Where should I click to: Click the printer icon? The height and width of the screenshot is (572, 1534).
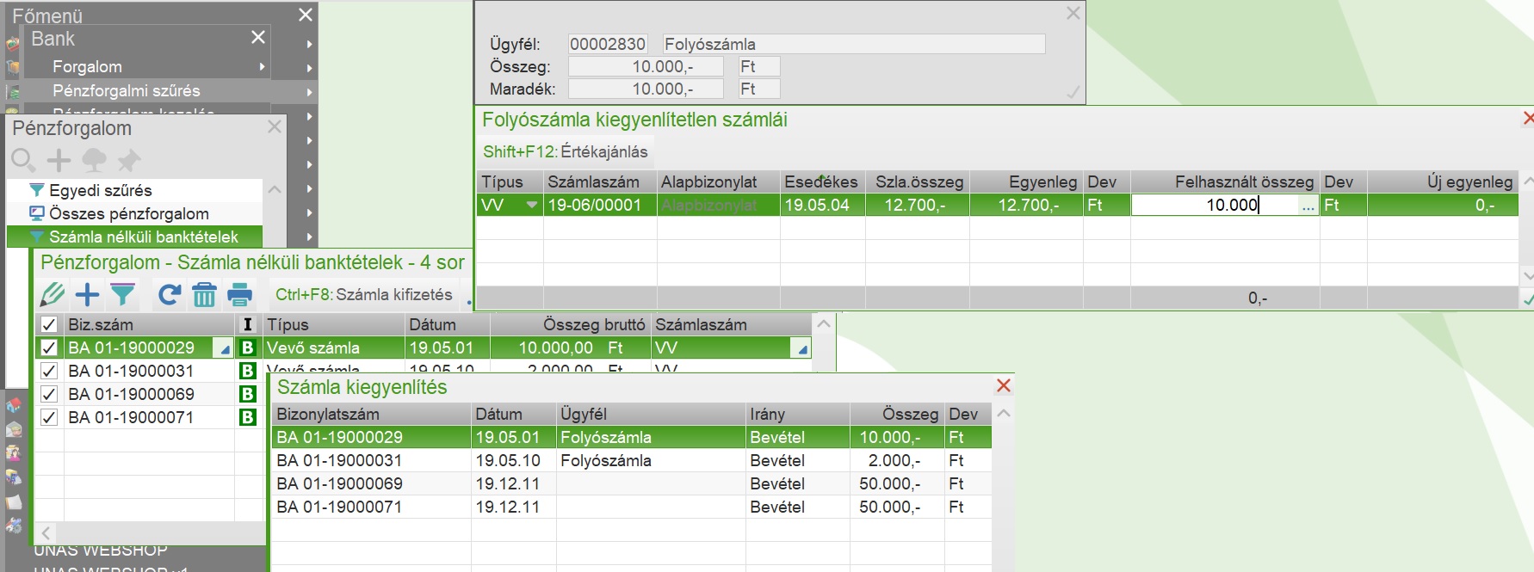click(239, 295)
